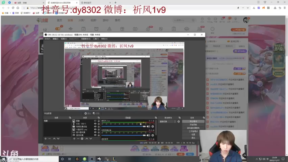Move source up in the Sources panel

click(x=87, y=139)
